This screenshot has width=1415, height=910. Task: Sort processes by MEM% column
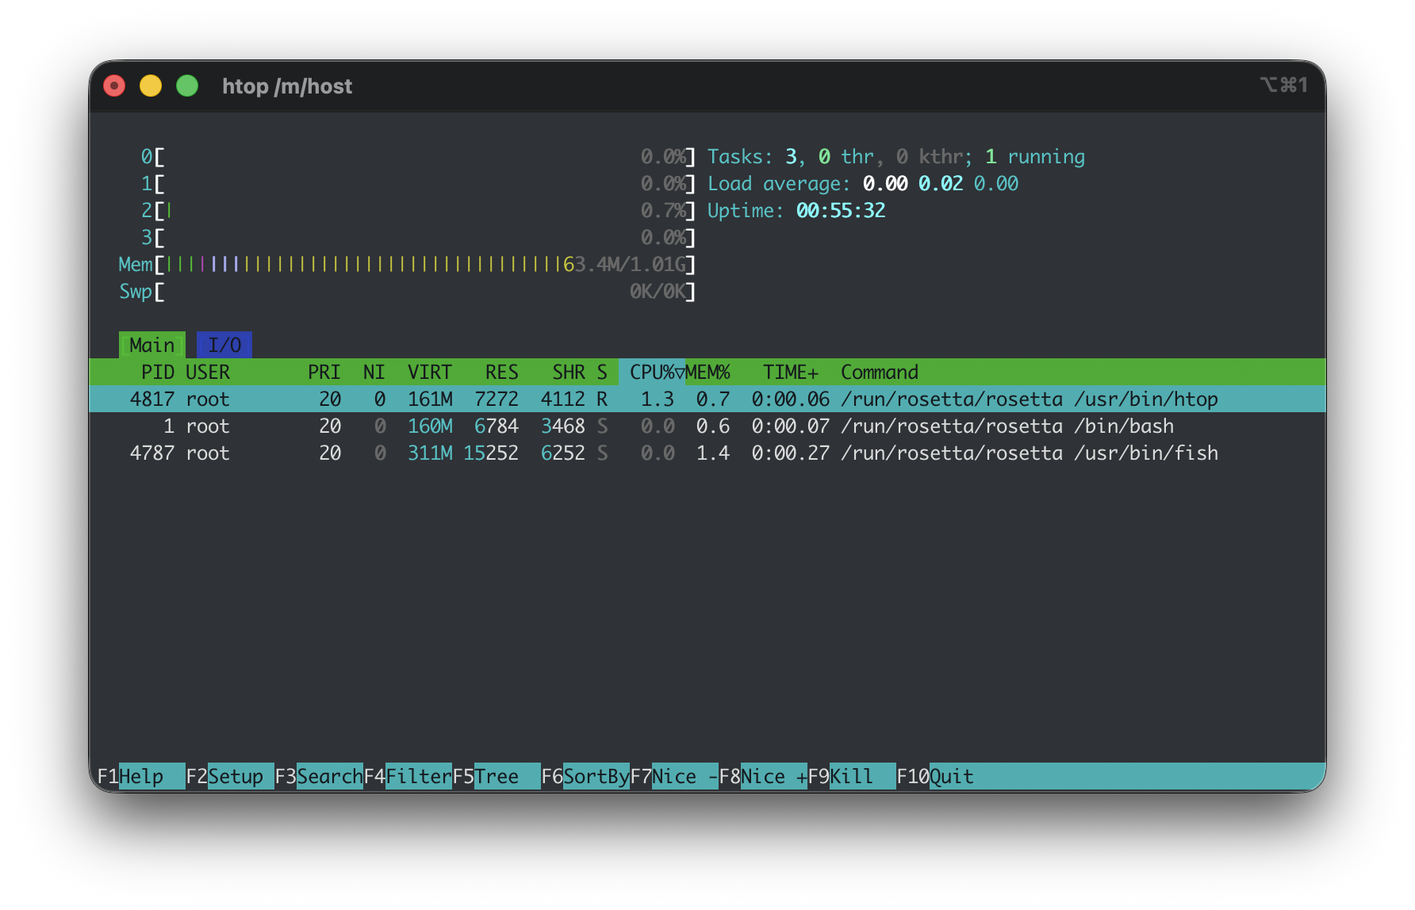coord(708,372)
